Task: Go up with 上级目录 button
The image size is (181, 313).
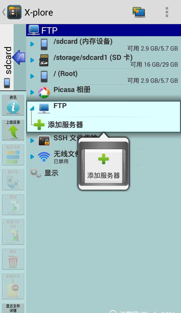Action: click(x=13, y=130)
